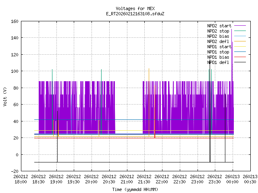Click the -20 tick label on y-axis
258x193 pixels.
click(14, 171)
